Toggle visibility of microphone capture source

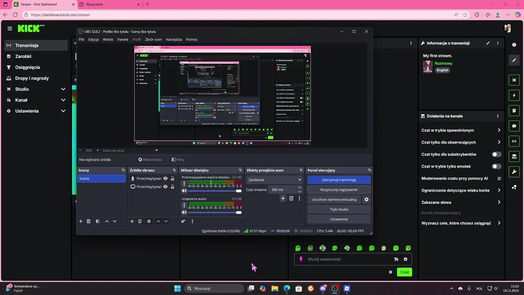coord(165,179)
